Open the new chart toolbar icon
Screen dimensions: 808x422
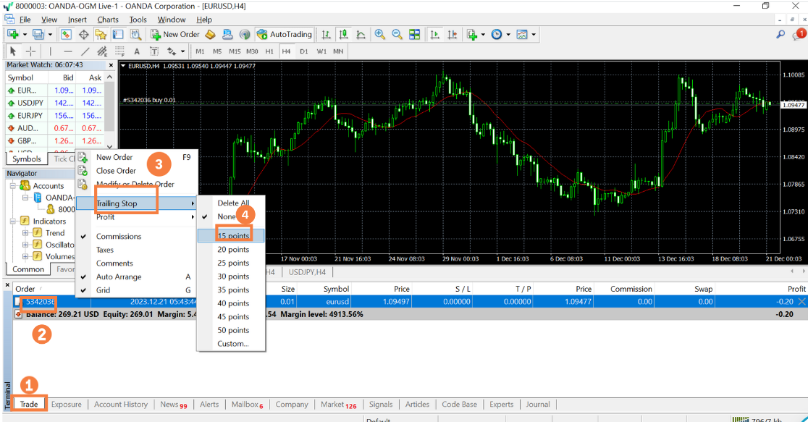click(12, 35)
